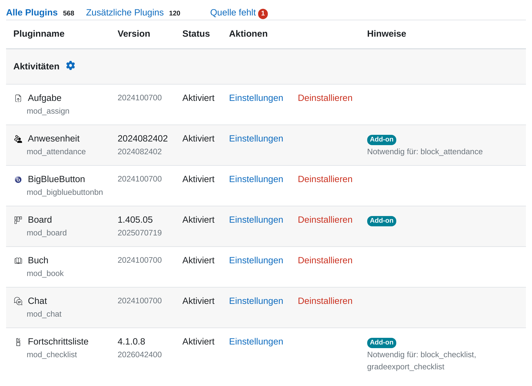Open Einstellungen for BigBlueButton

pos(256,179)
